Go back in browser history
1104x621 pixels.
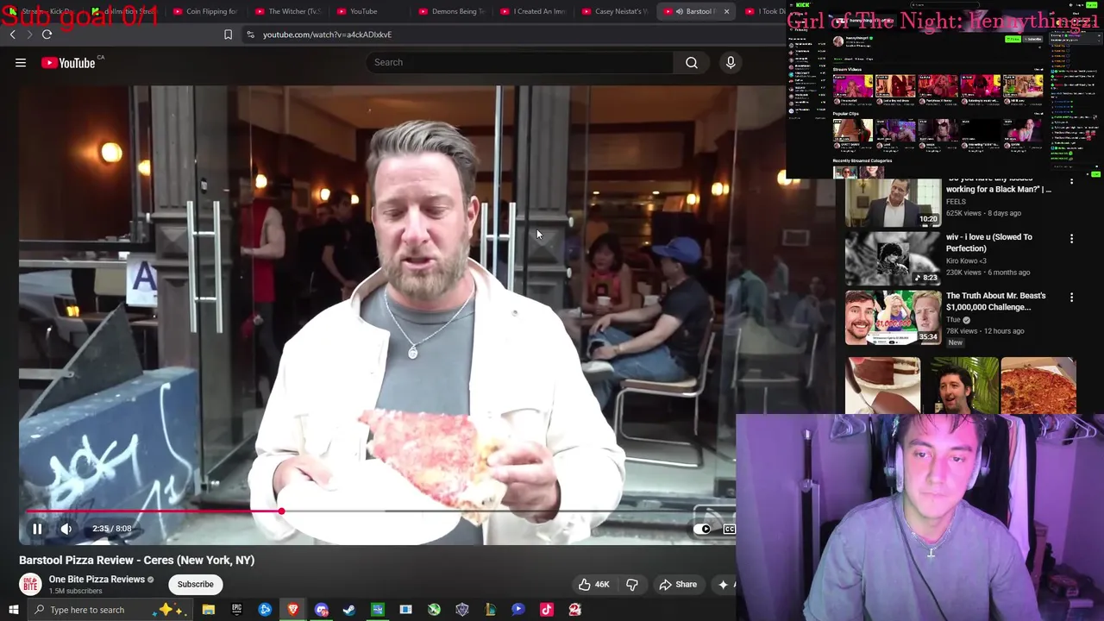click(x=12, y=34)
